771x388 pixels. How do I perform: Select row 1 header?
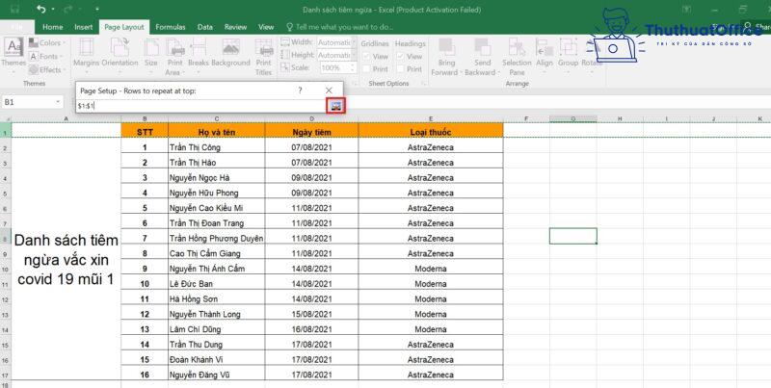[x=6, y=132]
